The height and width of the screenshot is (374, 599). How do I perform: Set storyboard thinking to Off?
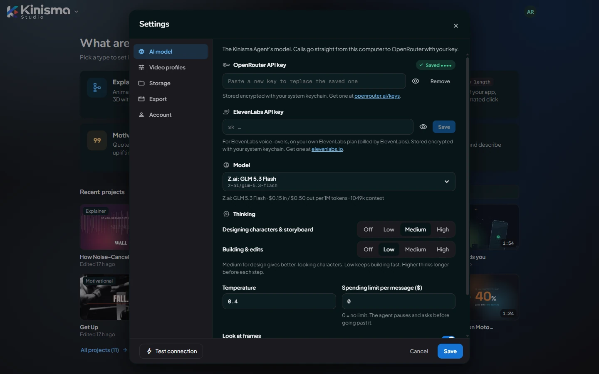pos(368,229)
